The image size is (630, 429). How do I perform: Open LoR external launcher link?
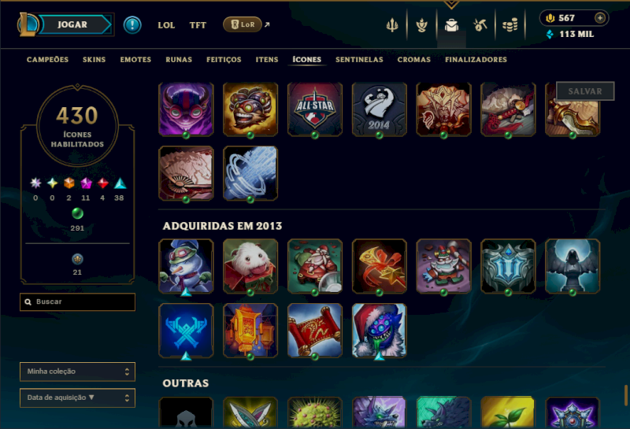[x=246, y=24]
